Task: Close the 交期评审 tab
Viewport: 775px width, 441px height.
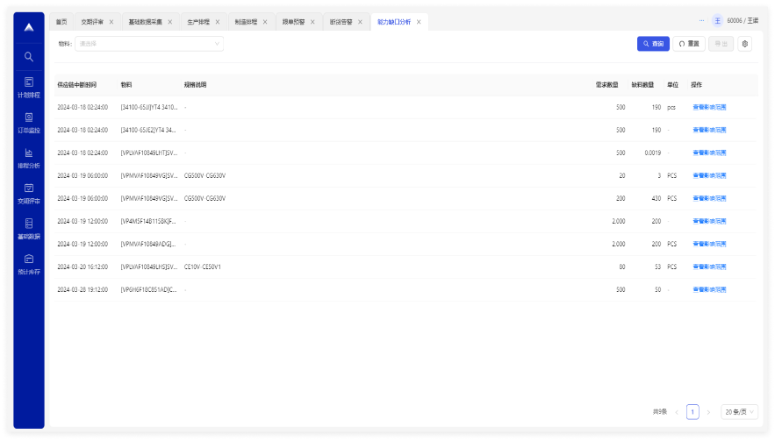Action: tap(111, 22)
